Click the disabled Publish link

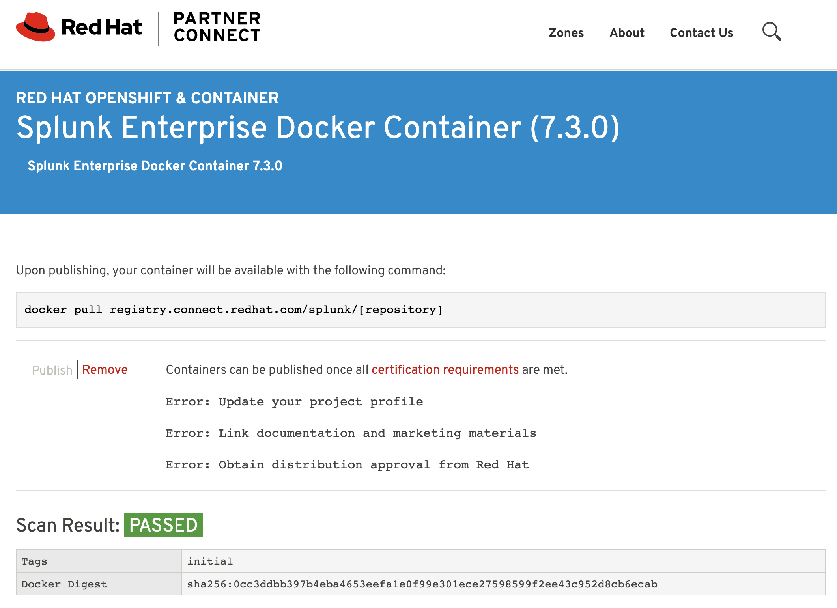52,370
